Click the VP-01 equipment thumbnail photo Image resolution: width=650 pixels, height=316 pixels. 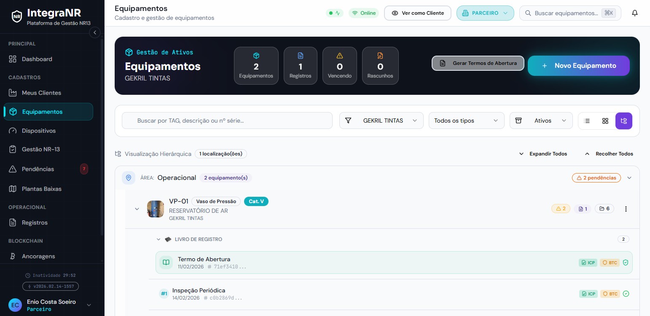[x=155, y=209]
